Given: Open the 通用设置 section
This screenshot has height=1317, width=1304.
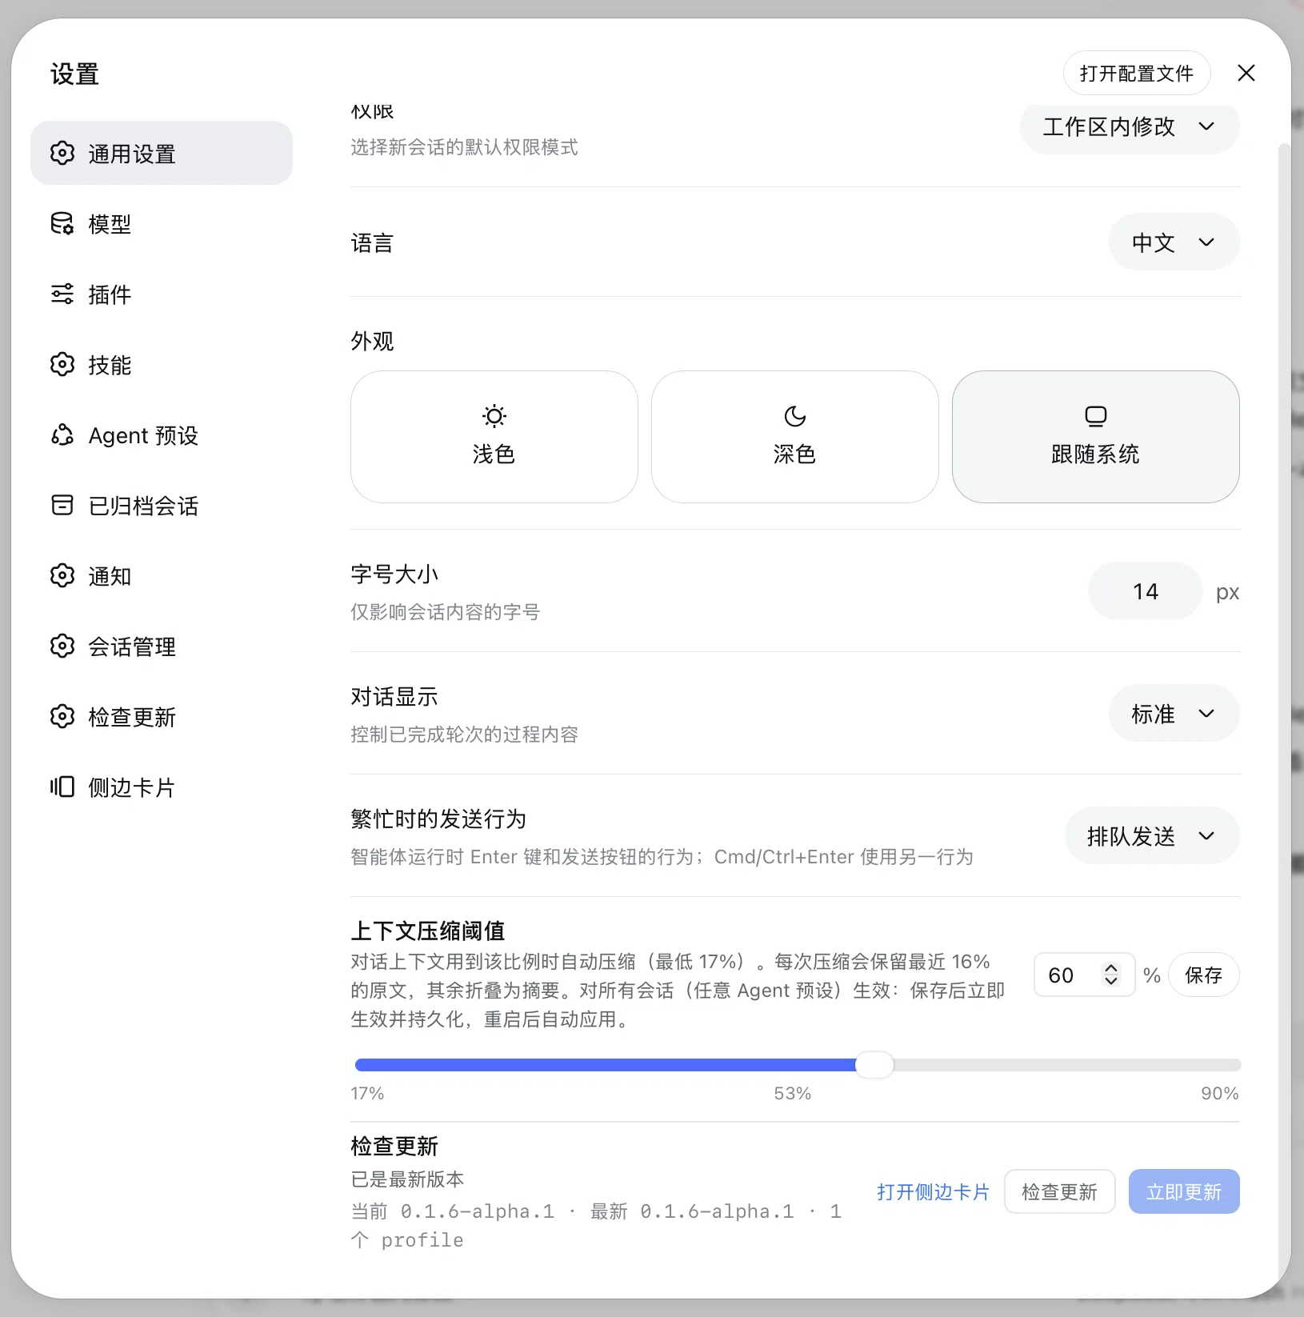Looking at the screenshot, I should click(162, 153).
